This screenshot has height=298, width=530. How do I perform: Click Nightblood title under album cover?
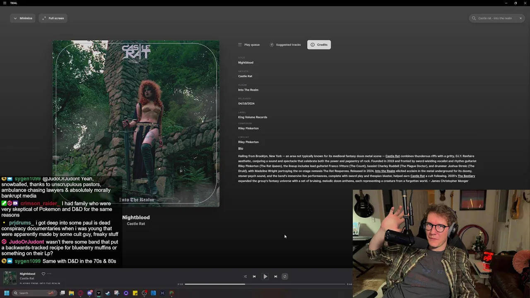pyautogui.click(x=136, y=217)
